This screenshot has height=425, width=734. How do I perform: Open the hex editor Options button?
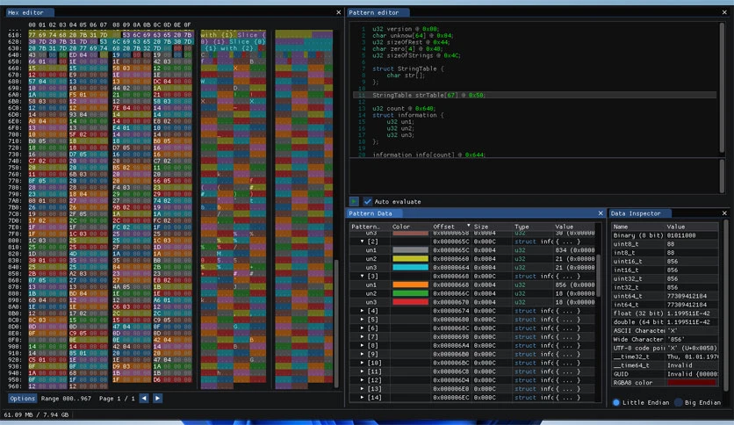[22, 399]
